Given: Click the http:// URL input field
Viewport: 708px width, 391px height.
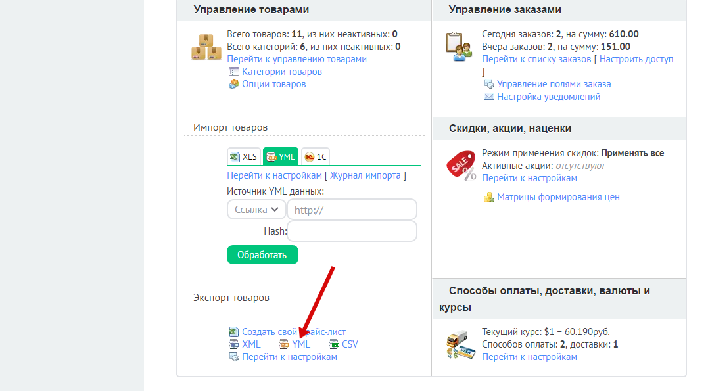Looking at the screenshot, I should point(352,210).
